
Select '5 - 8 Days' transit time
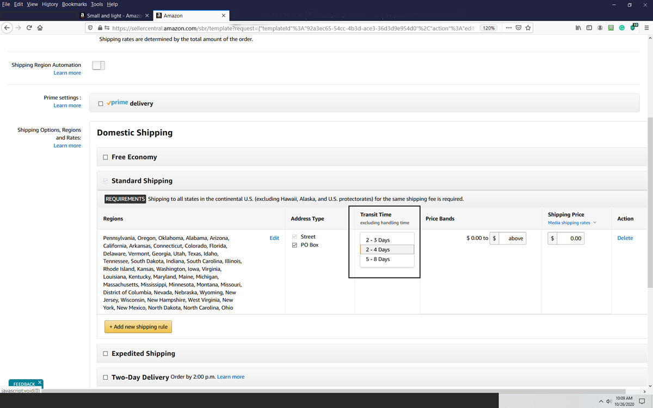pos(387,259)
